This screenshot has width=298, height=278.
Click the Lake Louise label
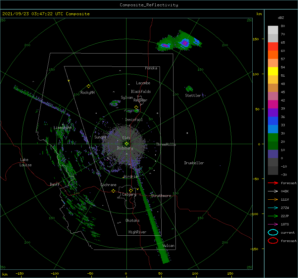point(25,162)
